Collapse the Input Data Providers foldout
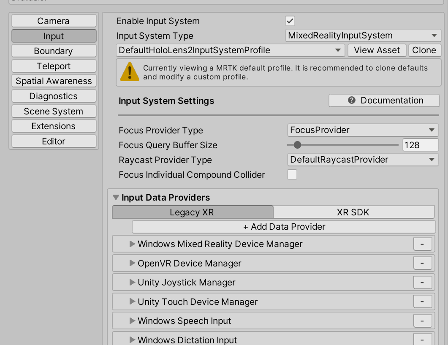 coord(116,198)
